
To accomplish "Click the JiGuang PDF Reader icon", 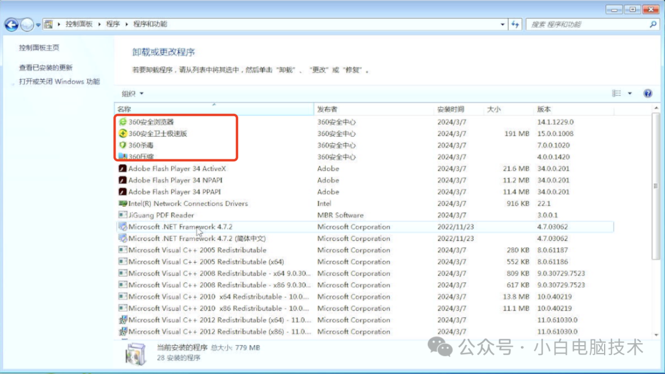I will tap(123, 215).
